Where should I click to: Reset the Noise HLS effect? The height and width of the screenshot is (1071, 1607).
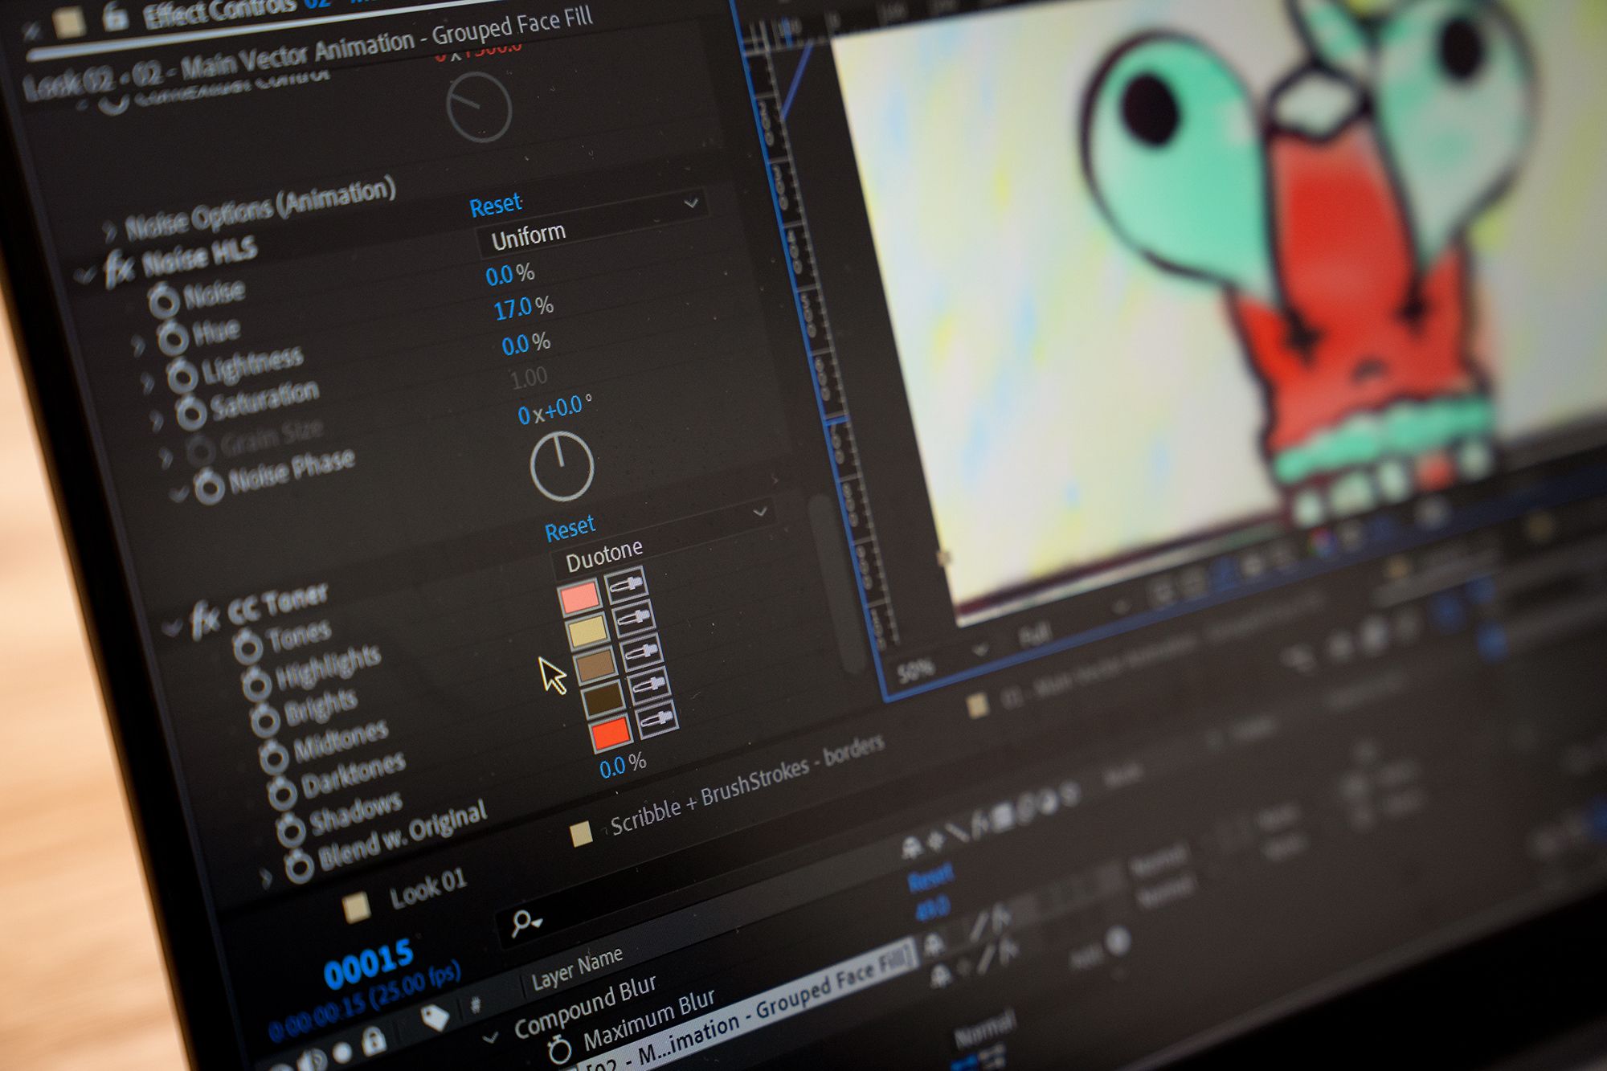(495, 206)
